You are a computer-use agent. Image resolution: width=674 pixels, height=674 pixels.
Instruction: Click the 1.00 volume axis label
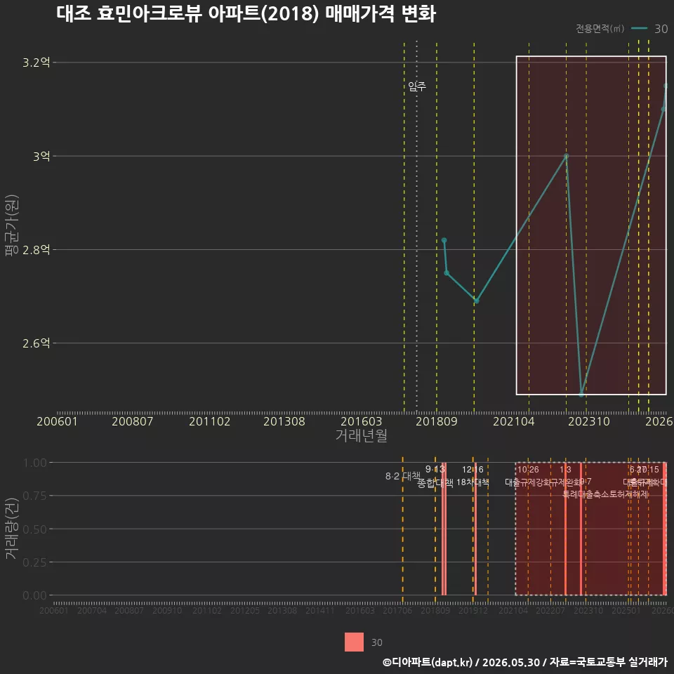click(x=35, y=463)
